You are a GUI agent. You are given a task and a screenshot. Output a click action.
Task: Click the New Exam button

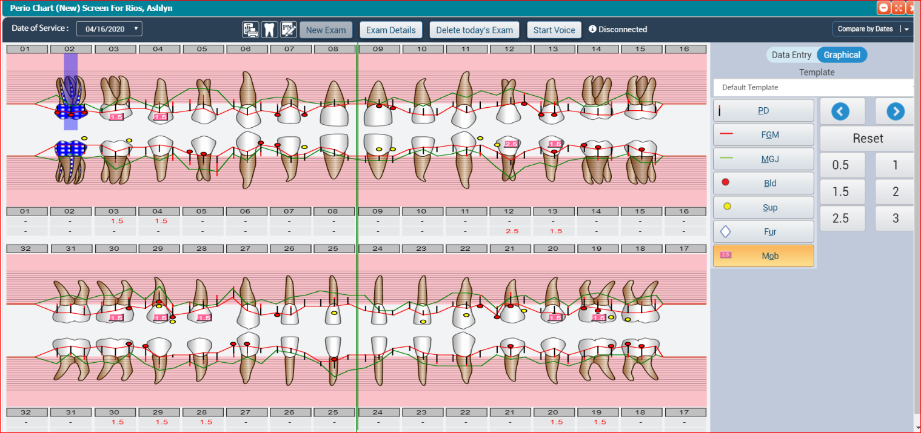tap(326, 30)
